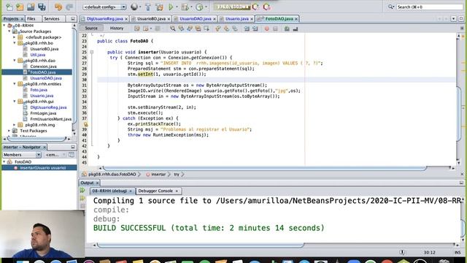Click the Next Bookmark icon
Screen dimensions: 467x263
click(226, 28)
